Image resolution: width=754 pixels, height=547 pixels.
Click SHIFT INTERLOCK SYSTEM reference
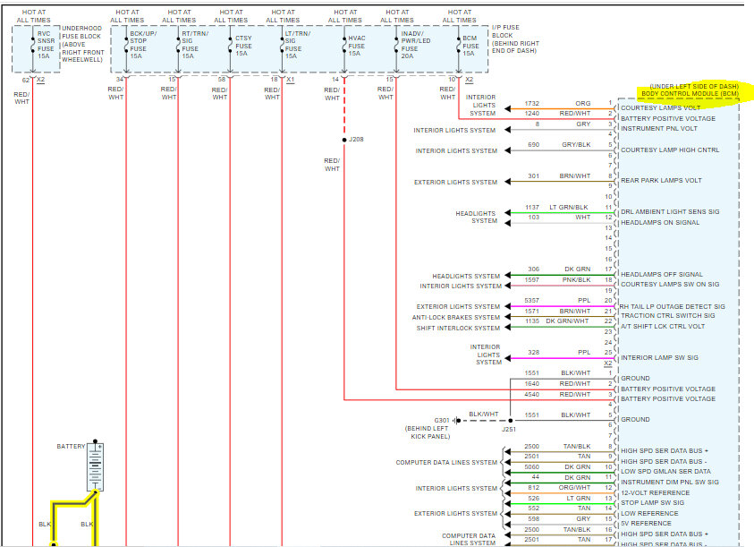(458, 328)
